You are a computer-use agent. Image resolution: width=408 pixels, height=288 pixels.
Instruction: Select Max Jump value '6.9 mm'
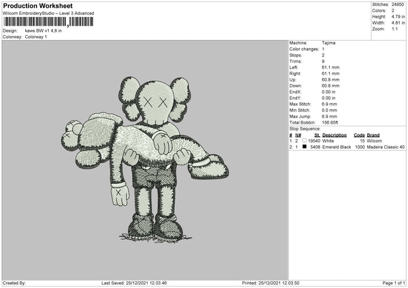tap(329, 116)
